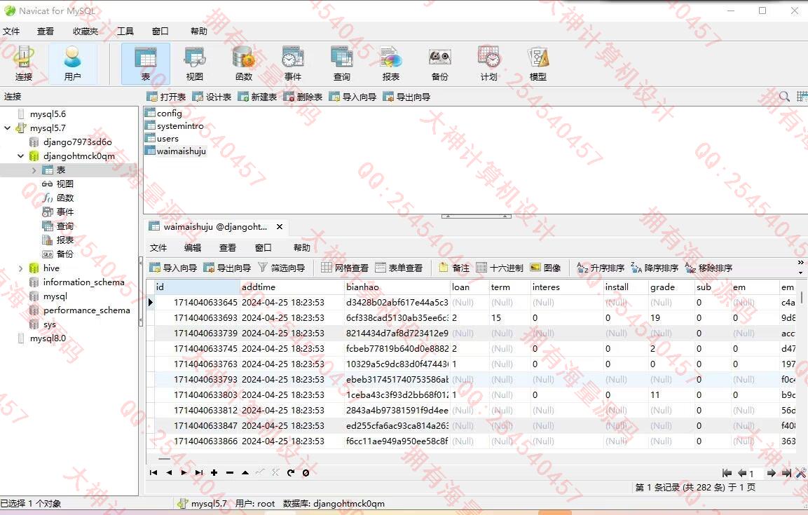Click 导入向导 in the waimaishuju data toolbar
Image resolution: width=808 pixels, height=515 pixels.
pyautogui.click(x=173, y=268)
